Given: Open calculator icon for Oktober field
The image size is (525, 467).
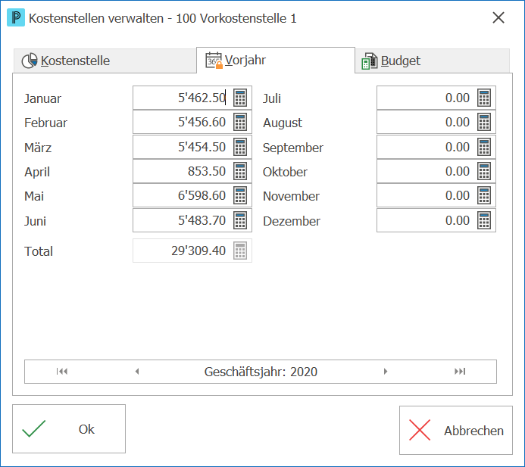Looking at the screenshot, I should 484,171.
